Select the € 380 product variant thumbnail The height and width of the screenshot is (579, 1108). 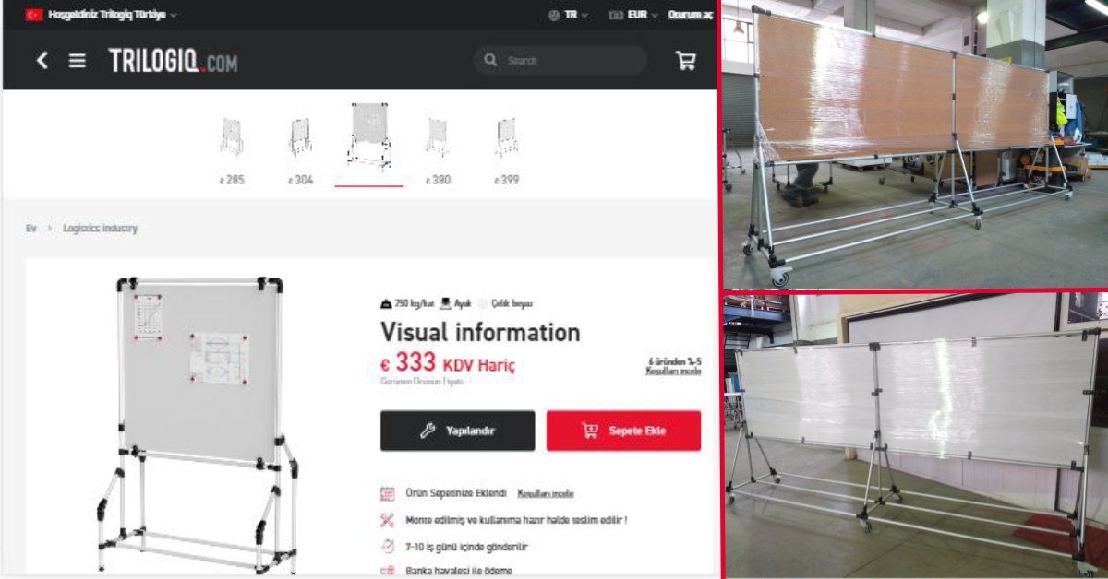438,151
